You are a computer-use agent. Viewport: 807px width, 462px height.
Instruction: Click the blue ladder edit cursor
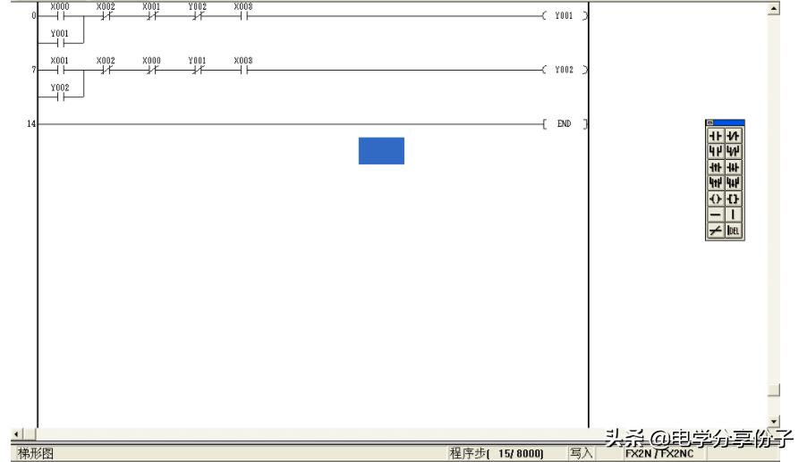click(x=381, y=150)
